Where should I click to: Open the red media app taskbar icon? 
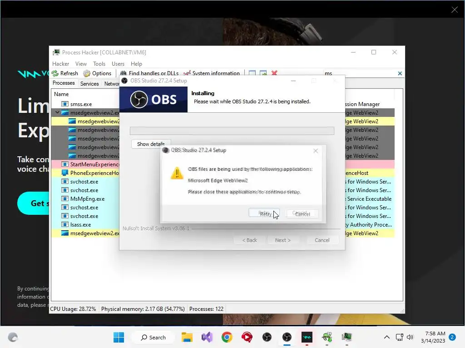[x=247, y=337]
